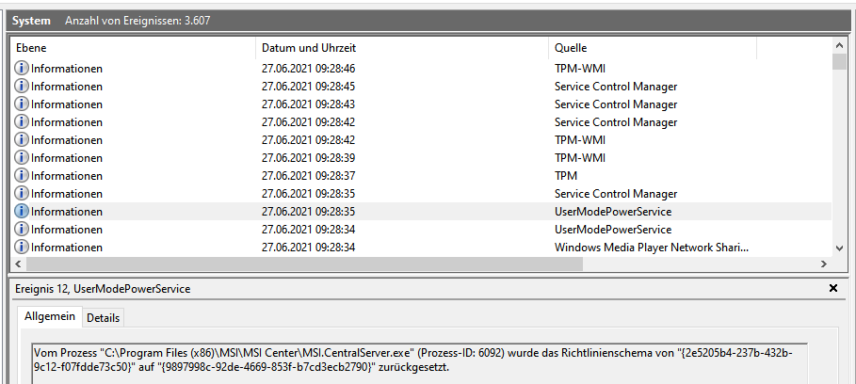Click into the event description text box
The height and width of the screenshot is (384, 856).
click(419, 362)
